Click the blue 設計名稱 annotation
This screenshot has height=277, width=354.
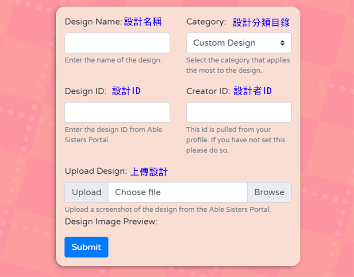[143, 22]
